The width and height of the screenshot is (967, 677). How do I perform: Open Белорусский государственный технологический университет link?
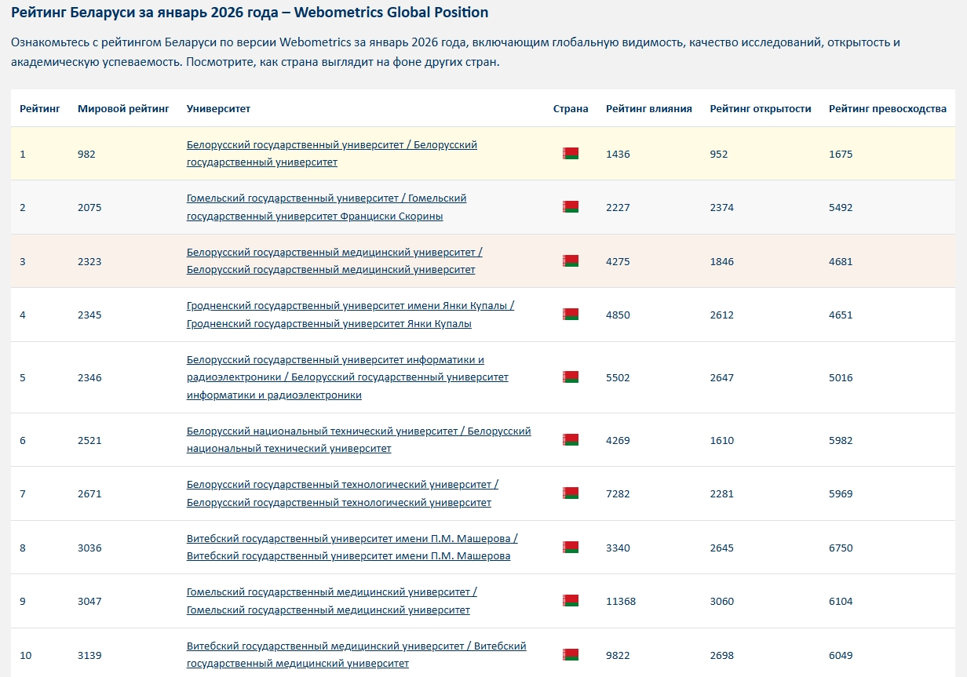tap(341, 485)
